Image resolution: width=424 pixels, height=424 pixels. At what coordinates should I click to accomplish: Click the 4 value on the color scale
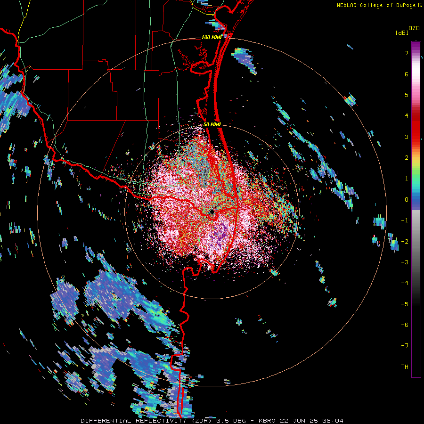click(407, 116)
